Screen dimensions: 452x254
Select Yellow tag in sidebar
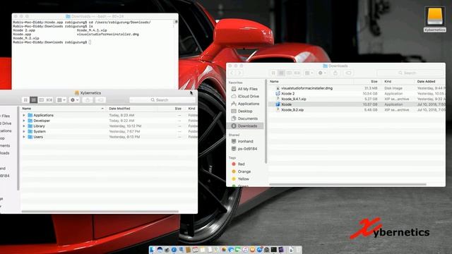click(x=241, y=179)
